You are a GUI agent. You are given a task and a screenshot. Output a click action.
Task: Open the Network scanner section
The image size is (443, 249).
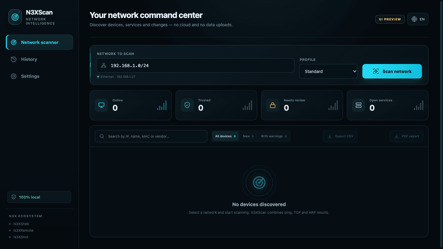[x=39, y=42]
